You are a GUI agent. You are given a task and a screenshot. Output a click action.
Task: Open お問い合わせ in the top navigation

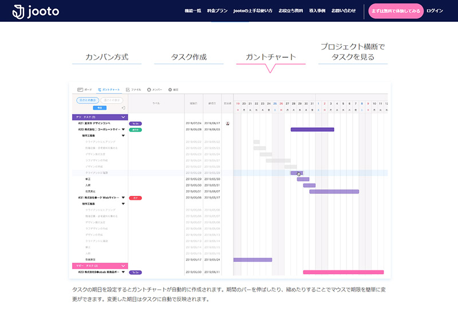tap(343, 11)
